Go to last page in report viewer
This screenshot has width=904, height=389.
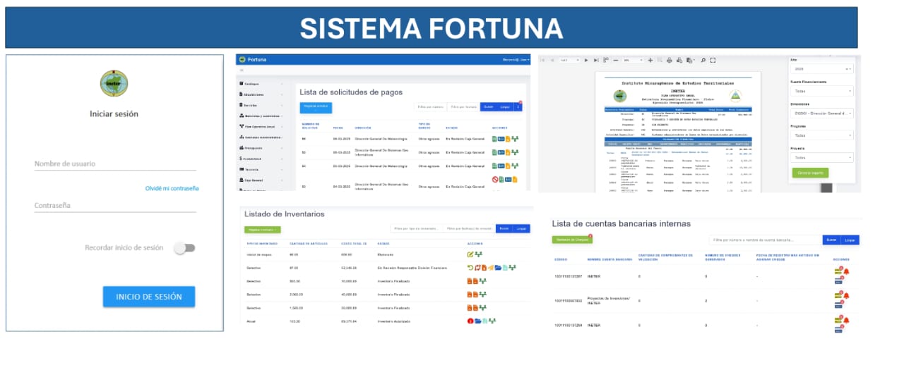[596, 60]
